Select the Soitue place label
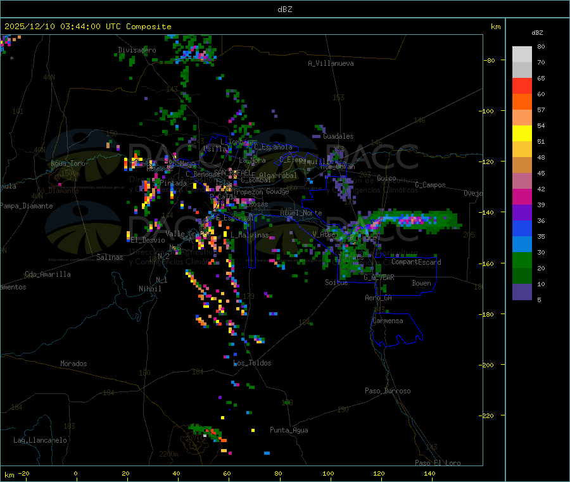The height and width of the screenshot is (482, 570). [336, 282]
